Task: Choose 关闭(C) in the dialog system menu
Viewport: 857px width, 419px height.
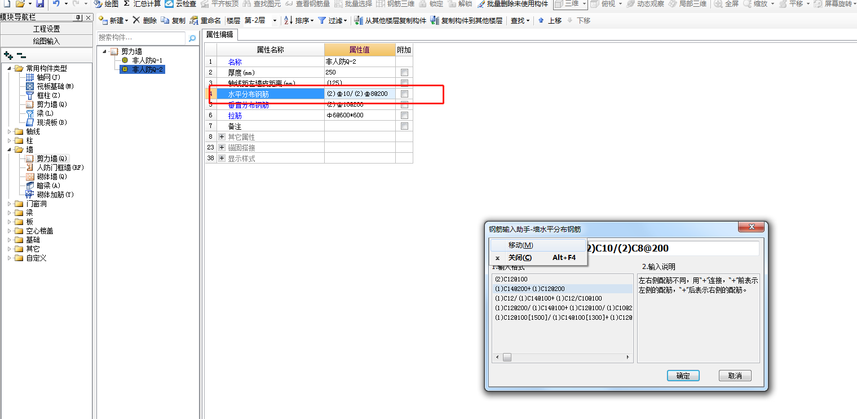Action: (x=538, y=258)
